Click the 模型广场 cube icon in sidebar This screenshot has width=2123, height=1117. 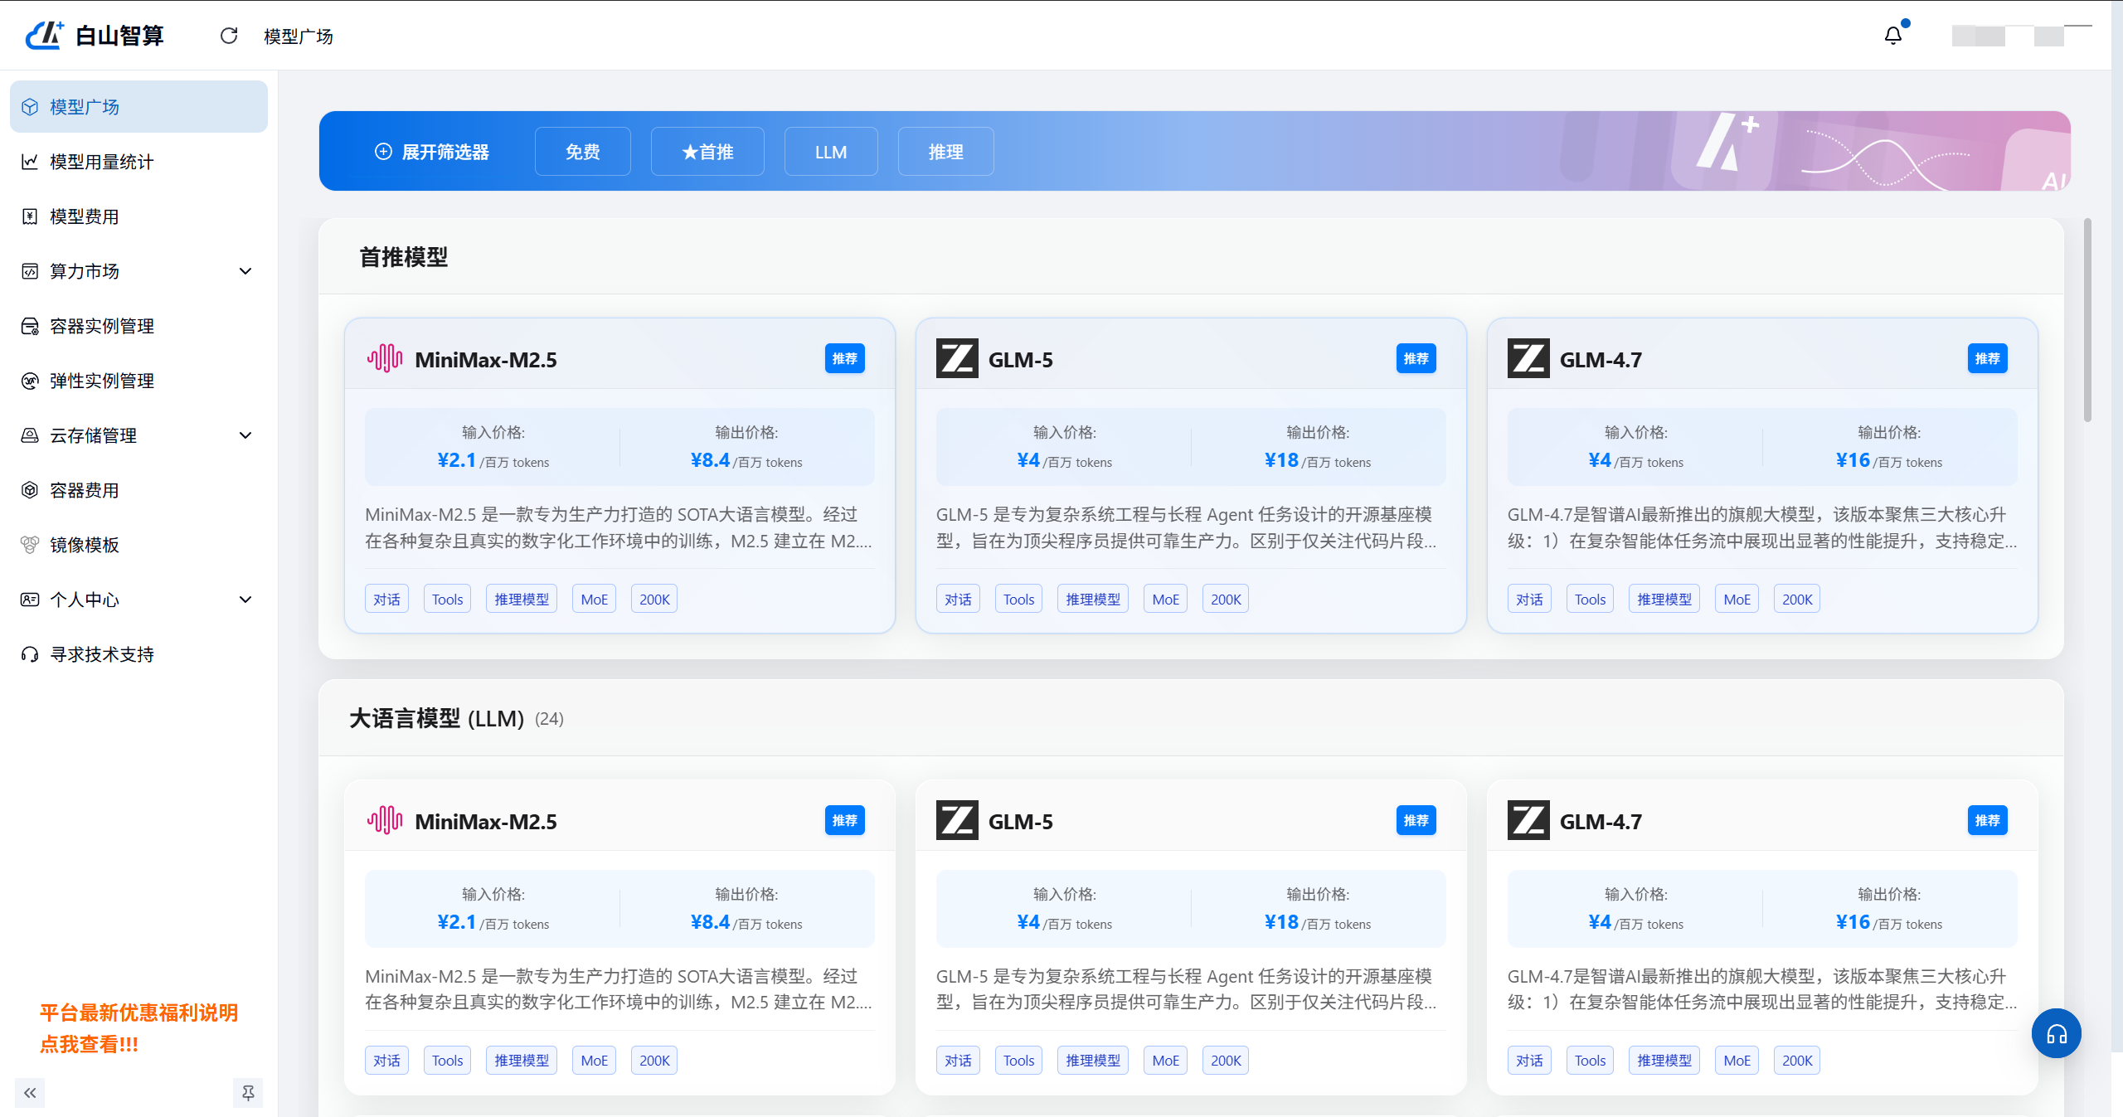coord(30,107)
